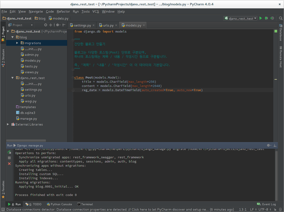This screenshot has height=212, width=284.
Task: Select manage.py in the tree
Action: (26, 118)
